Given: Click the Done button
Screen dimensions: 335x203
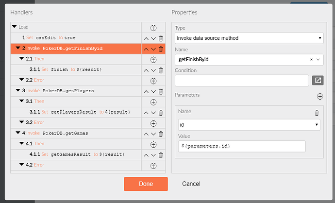Looking at the screenshot, I should pyautogui.click(x=146, y=184).
